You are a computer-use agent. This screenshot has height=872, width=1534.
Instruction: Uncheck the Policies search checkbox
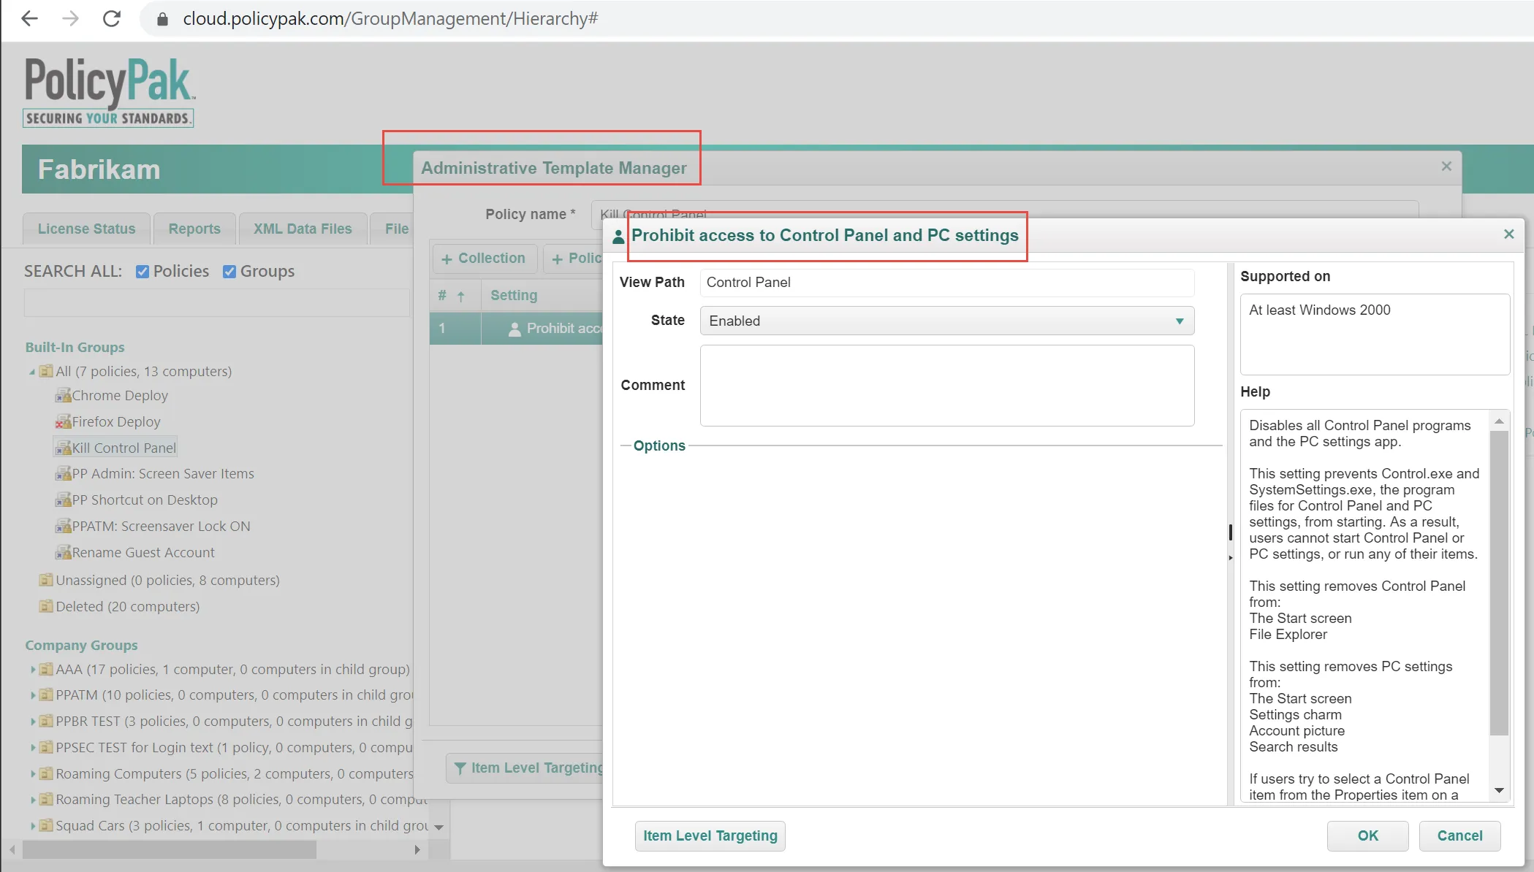pos(143,272)
